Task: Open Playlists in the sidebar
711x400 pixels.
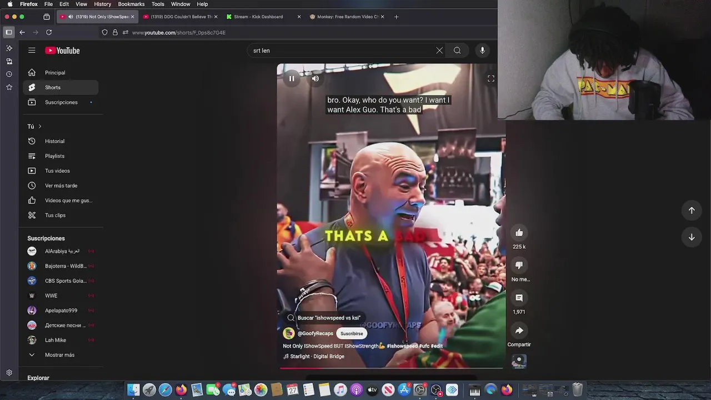Action: pos(61,156)
